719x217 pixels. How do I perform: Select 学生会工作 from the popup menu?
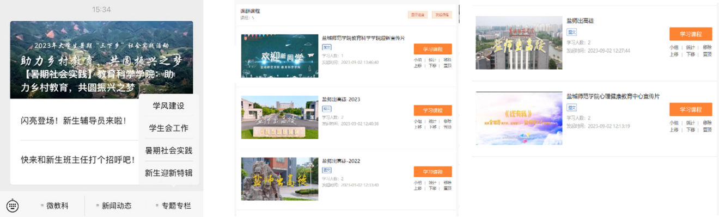click(x=168, y=128)
